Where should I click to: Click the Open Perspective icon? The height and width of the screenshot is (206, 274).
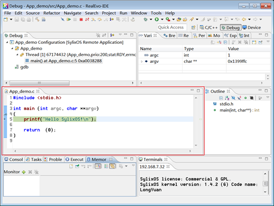[194, 27]
